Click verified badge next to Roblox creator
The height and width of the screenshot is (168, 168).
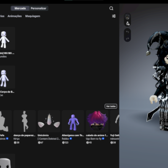point(71,139)
